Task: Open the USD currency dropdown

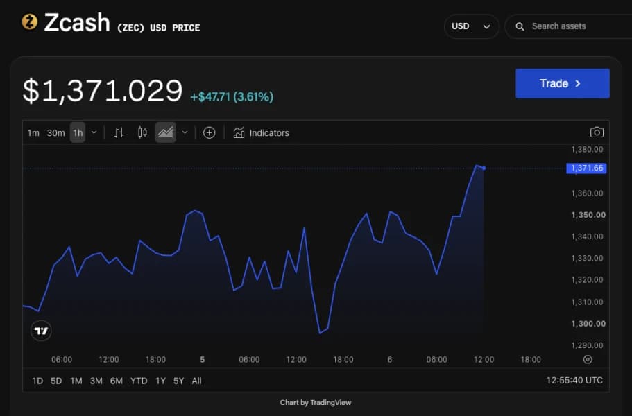Action: coord(472,26)
